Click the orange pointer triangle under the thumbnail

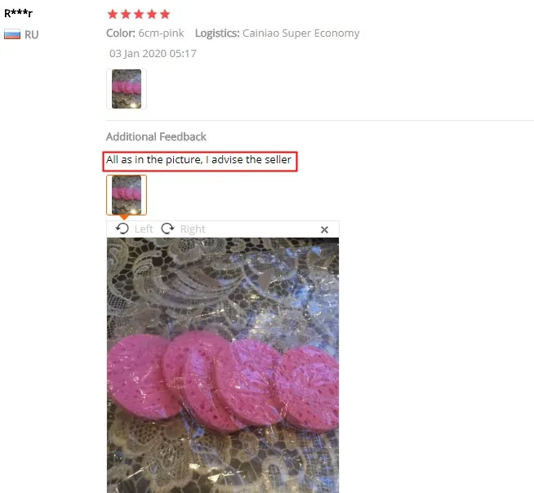click(x=124, y=217)
